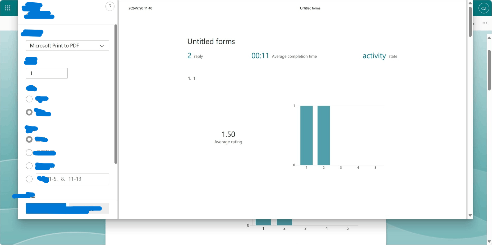Click axis label "5" in the preview chart
The height and width of the screenshot is (245, 492).
tap(375, 168)
